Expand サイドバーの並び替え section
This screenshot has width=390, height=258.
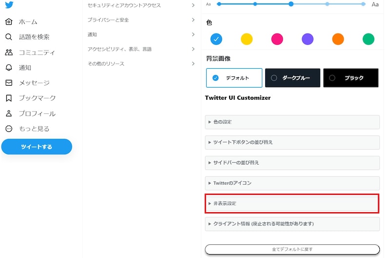[292, 163]
